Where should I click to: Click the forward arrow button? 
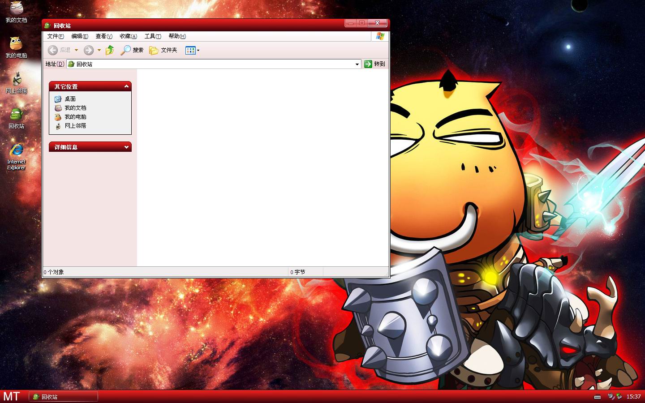coord(89,50)
